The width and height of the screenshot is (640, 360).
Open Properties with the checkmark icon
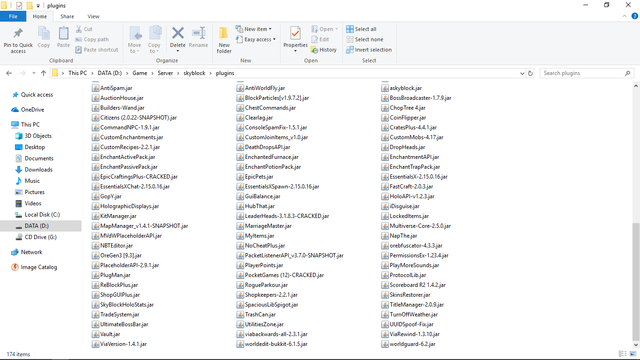(295, 33)
